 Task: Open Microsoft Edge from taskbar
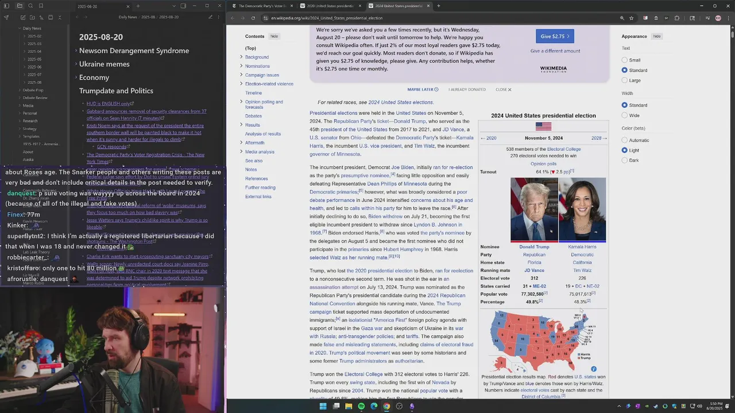[374, 406]
